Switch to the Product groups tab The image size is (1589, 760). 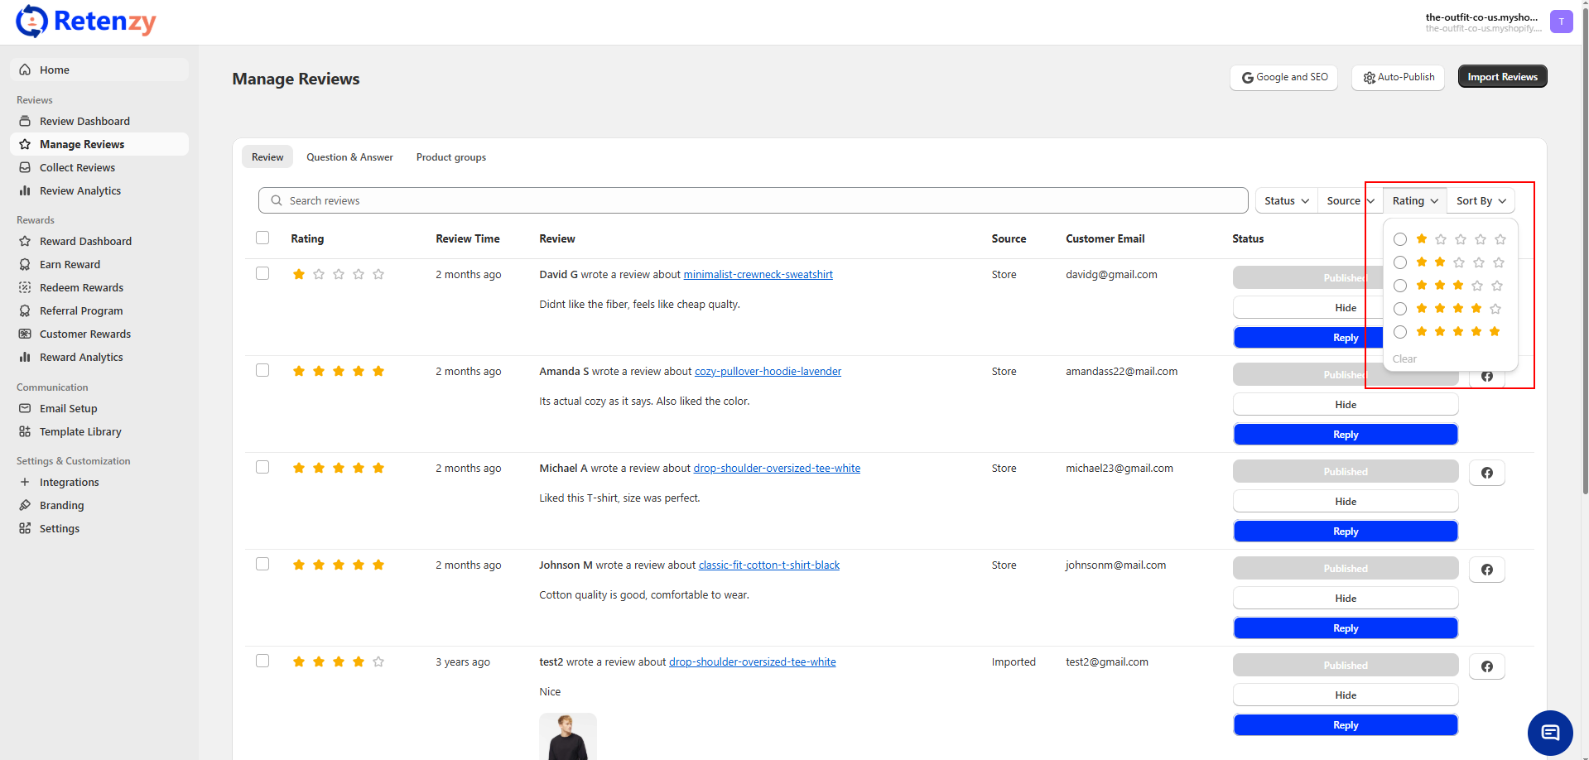click(450, 157)
